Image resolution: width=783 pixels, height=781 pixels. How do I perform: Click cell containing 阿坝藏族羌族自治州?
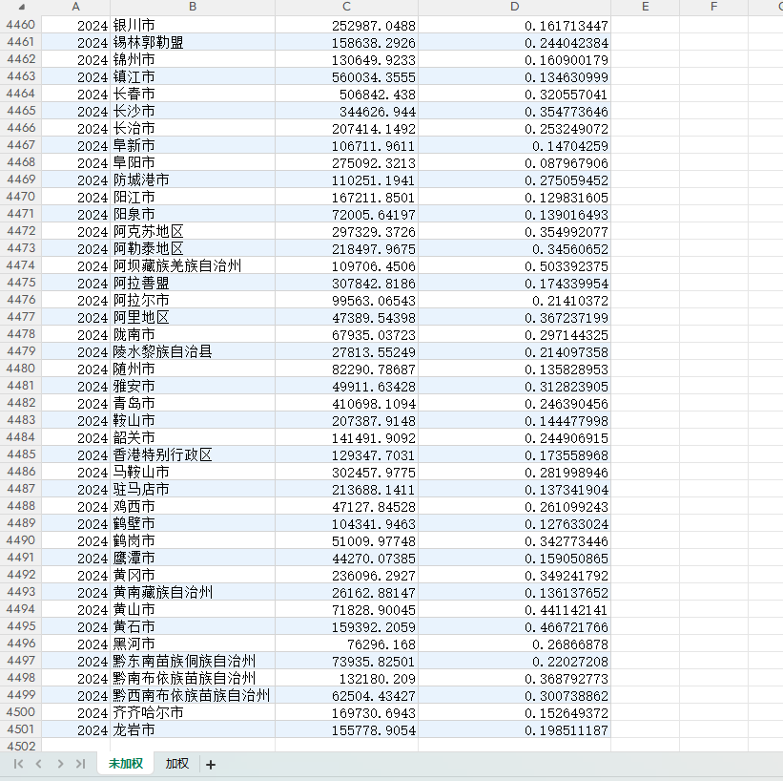tap(193, 265)
